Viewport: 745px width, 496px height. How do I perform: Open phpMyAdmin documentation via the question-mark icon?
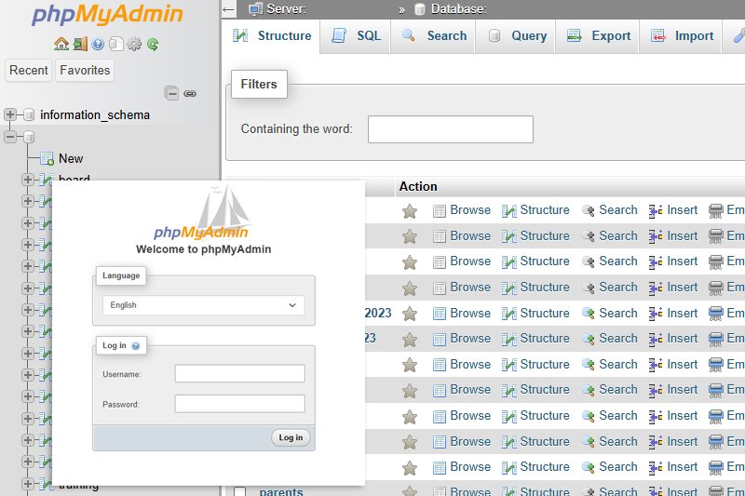98,44
